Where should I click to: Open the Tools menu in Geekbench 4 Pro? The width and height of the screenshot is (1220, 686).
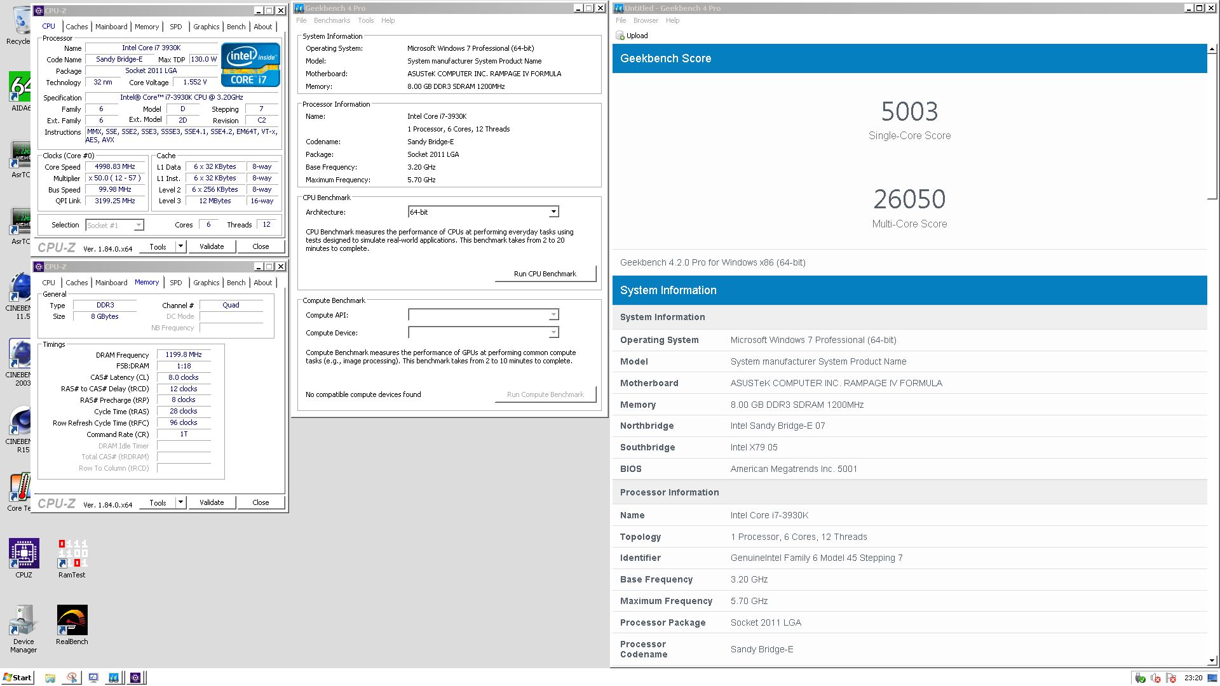pos(366,20)
